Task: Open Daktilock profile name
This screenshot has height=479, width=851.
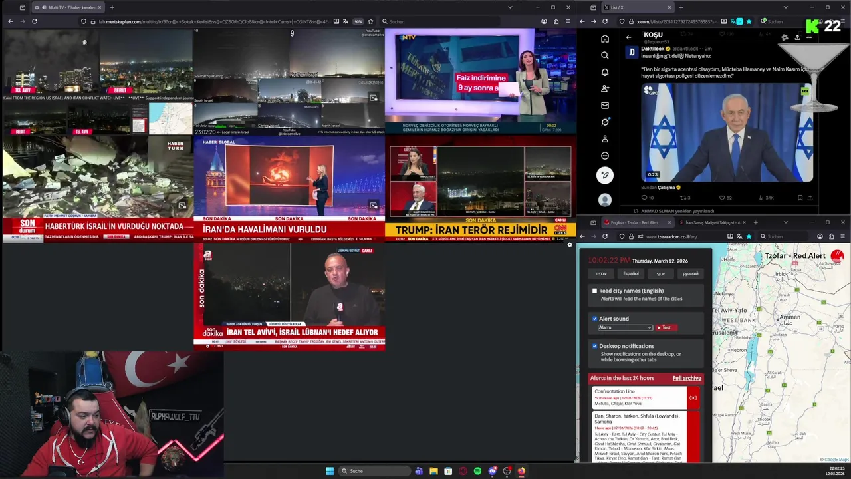Action: click(654, 49)
